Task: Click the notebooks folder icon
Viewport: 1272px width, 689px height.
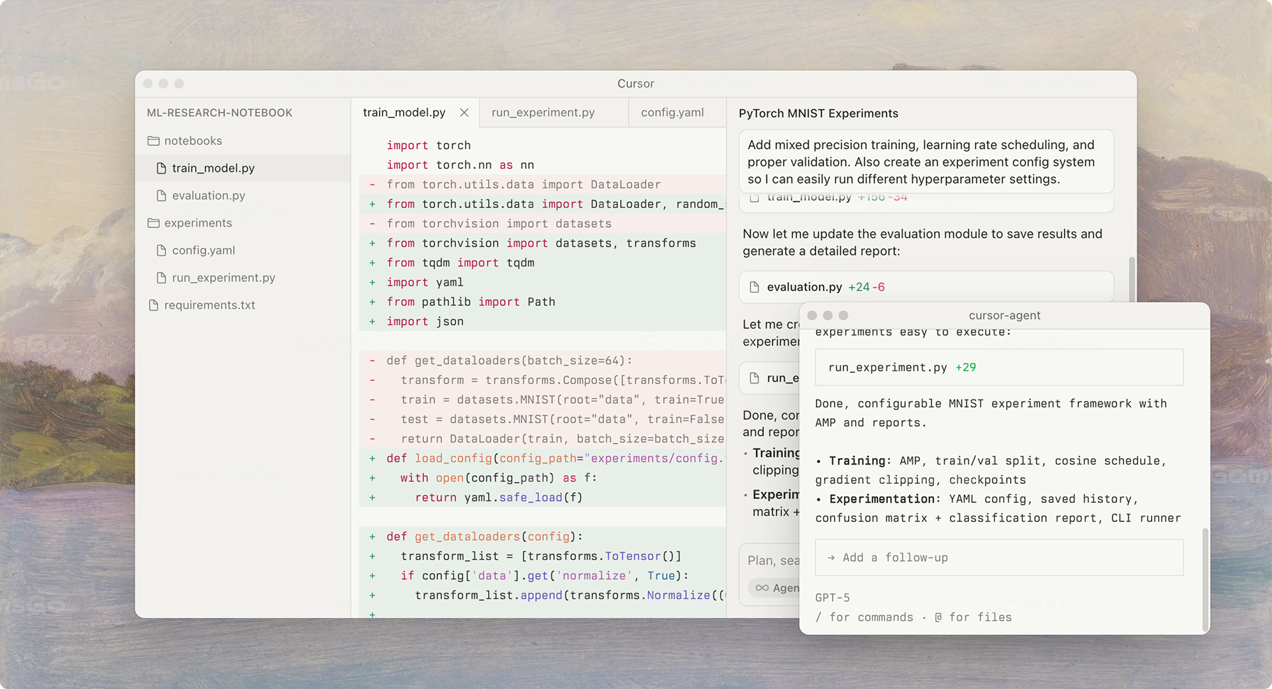Action: pos(153,141)
